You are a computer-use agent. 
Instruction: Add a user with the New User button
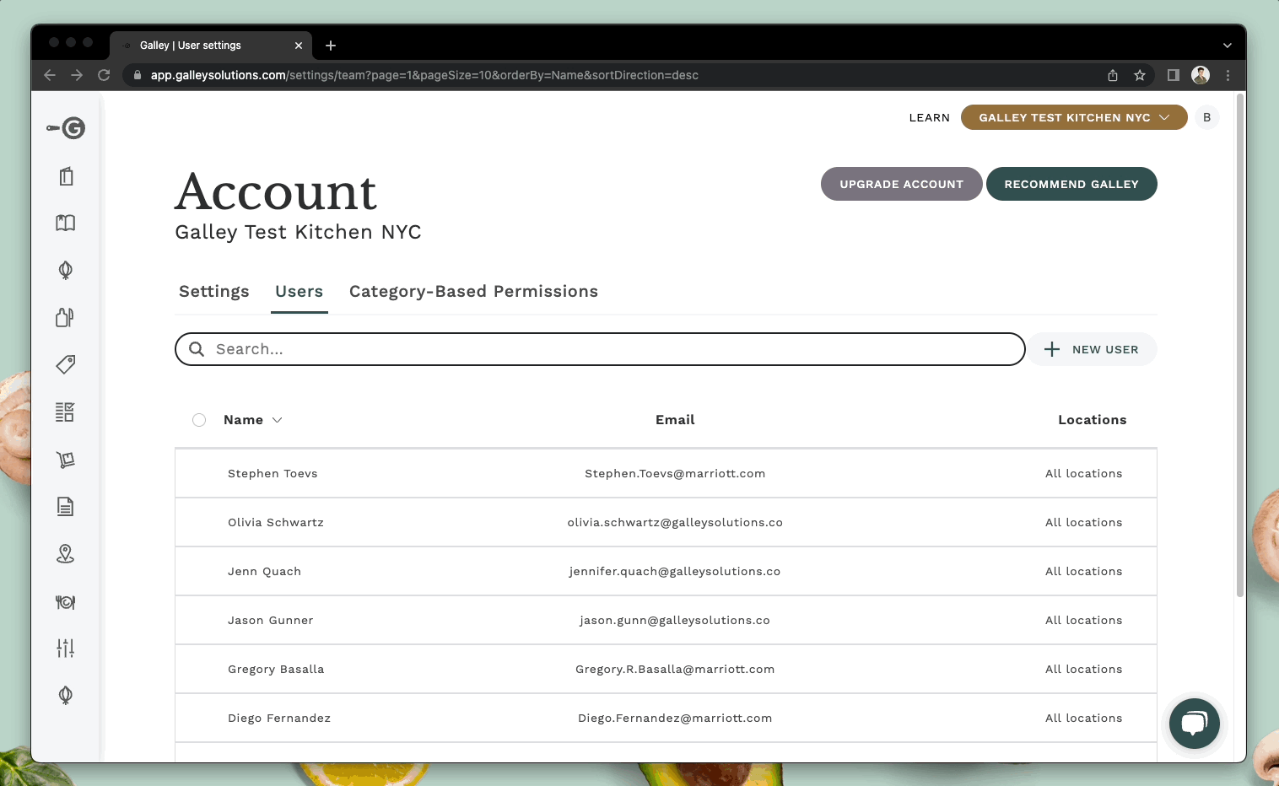pos(1092,349)
